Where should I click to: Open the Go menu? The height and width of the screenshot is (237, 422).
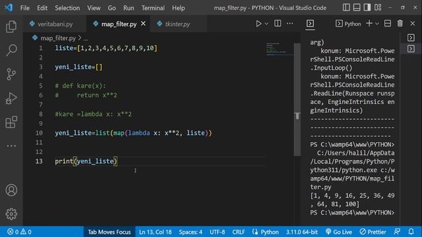(x=111, y=8)
